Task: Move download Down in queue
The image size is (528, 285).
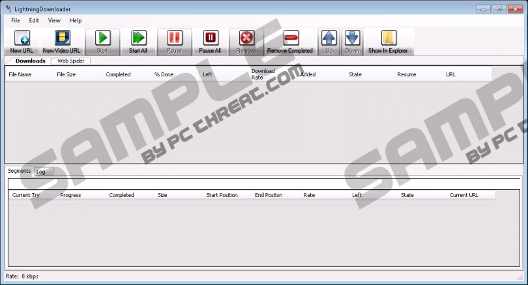Action: point(352,42)
